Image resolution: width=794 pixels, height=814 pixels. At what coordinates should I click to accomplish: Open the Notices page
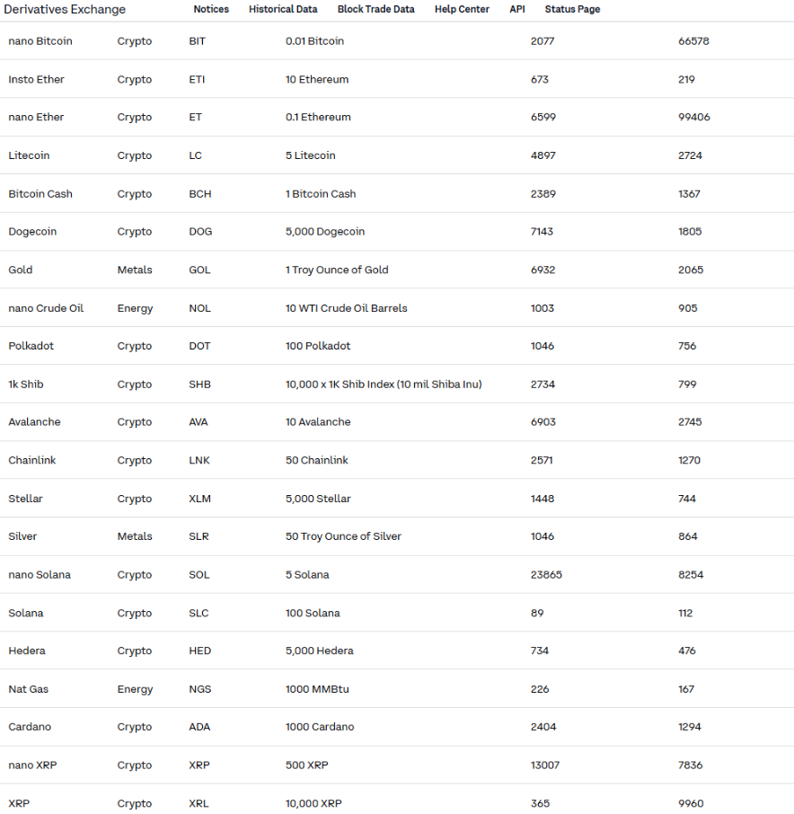(x=210, y=9)
